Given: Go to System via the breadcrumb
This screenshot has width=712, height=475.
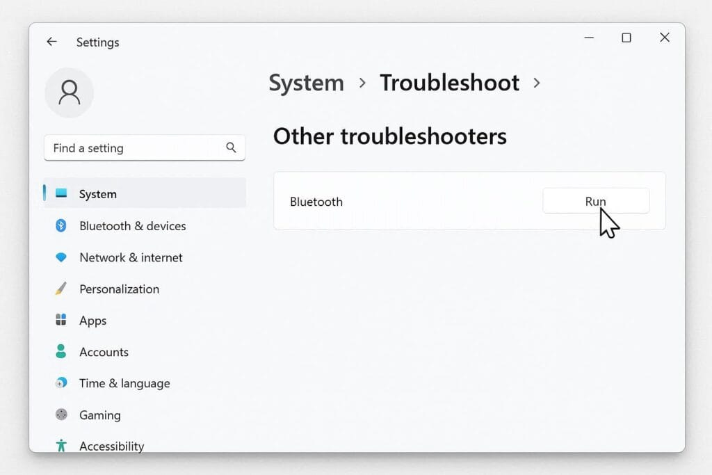Looking at the screenshot, I should pos(306,83).
